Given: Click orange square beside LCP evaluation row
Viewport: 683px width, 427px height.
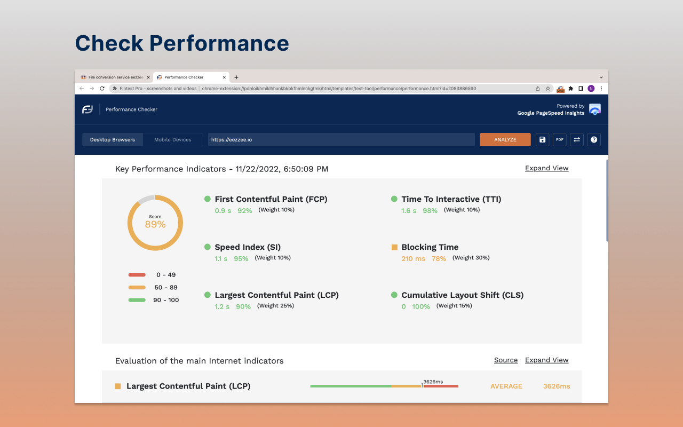Looking at the screenshot, I should tap(118, 386).
